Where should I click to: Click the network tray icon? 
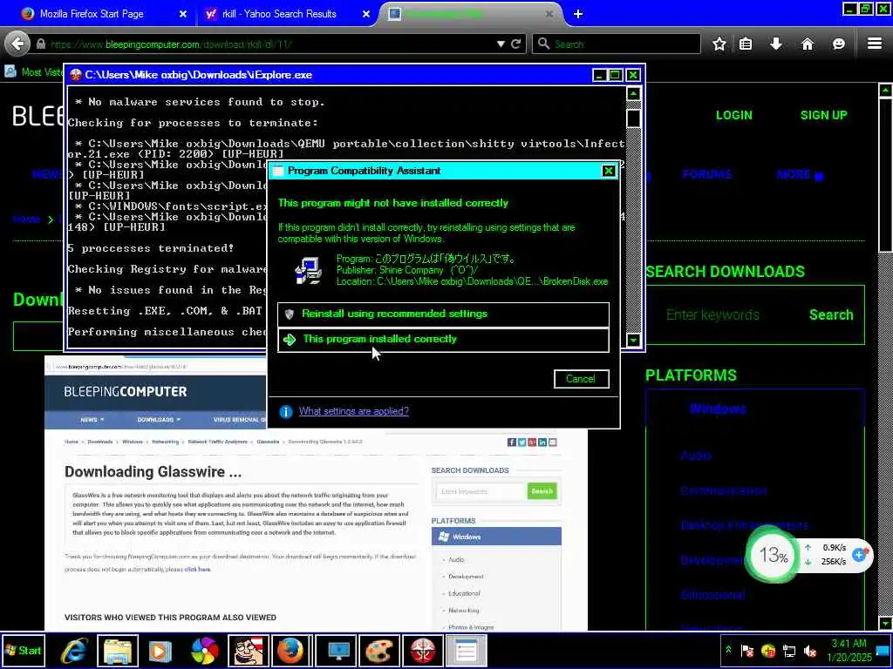coord(789,650)
